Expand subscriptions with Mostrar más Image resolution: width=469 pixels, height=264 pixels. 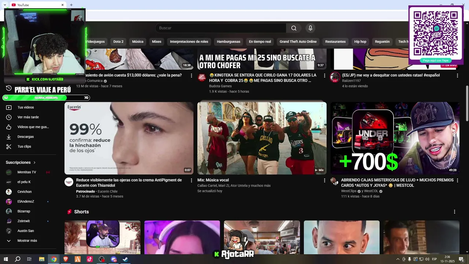[x=28, y=241]
